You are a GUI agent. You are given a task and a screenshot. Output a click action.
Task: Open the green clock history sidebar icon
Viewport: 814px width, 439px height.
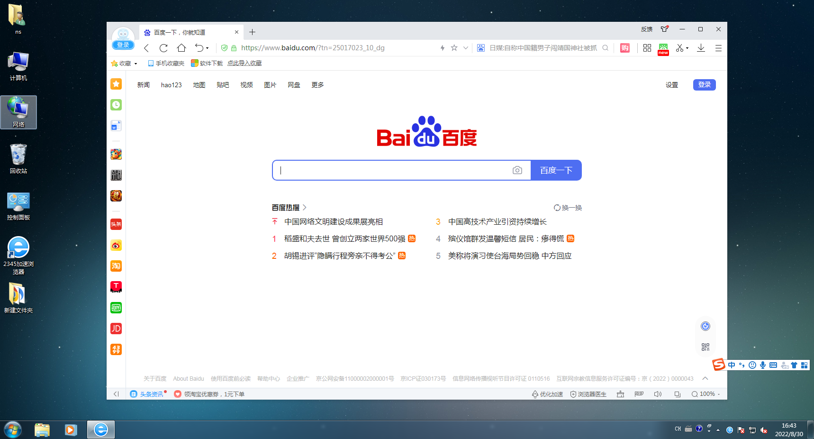(x=116, y=105)
